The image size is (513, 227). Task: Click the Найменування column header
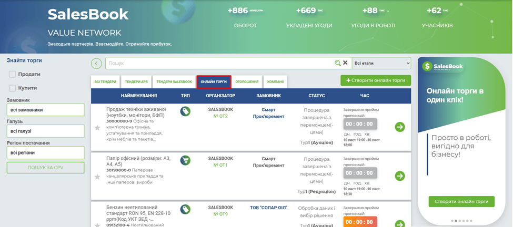(139, 96)
